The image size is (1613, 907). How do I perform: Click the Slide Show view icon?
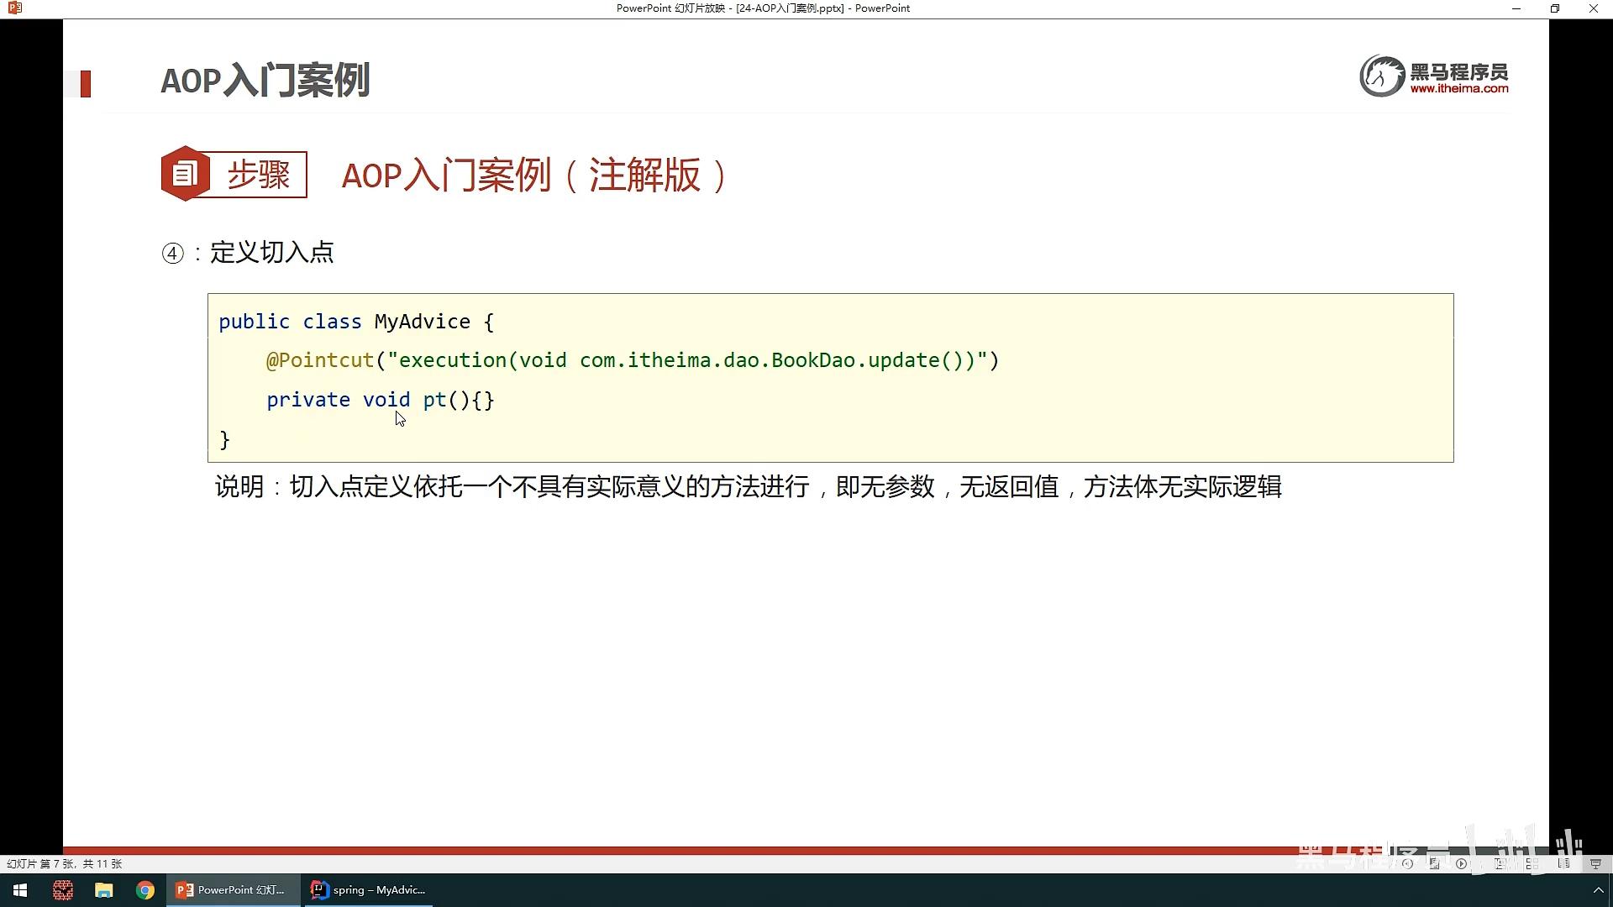pyautogui.click(x=1595, y=863)
